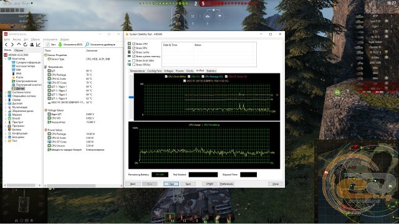399x224 pixels.
Task: Switch to the Statistics tab
Action: coord(211,71)
